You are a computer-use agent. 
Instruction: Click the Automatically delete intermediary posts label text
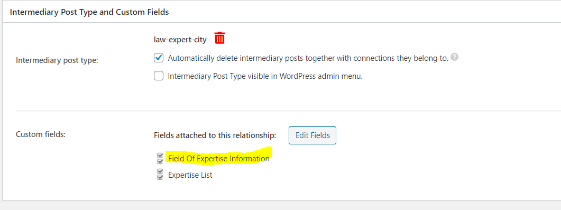(x=308, y=58)
